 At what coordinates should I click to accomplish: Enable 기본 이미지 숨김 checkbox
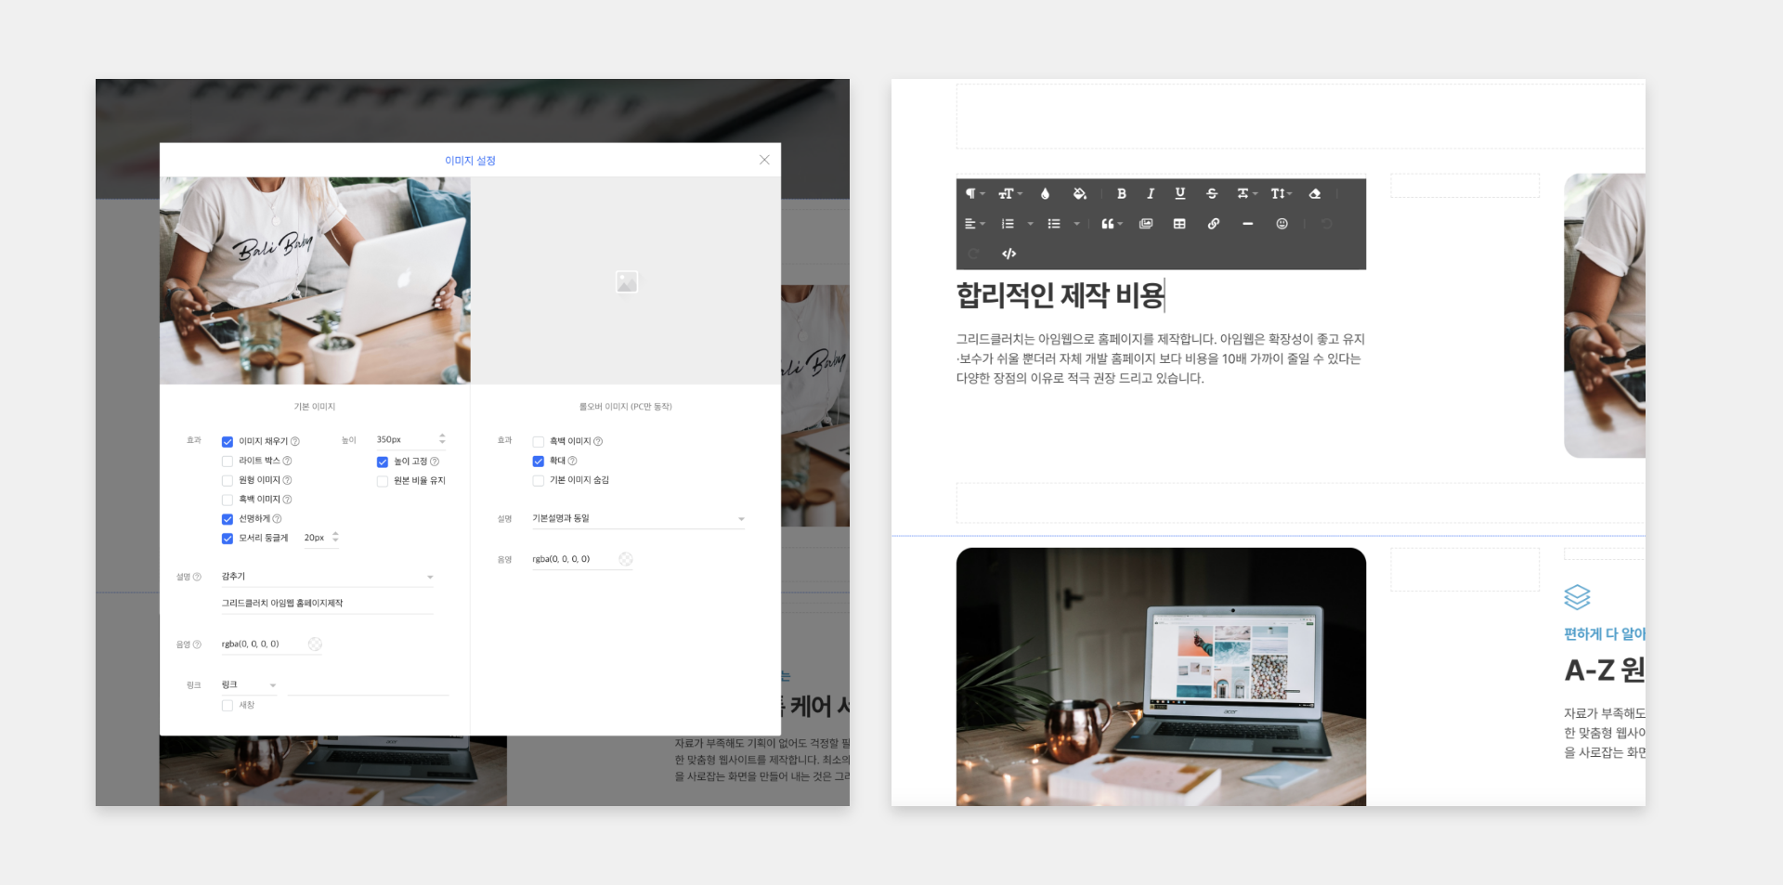(539, 480)
